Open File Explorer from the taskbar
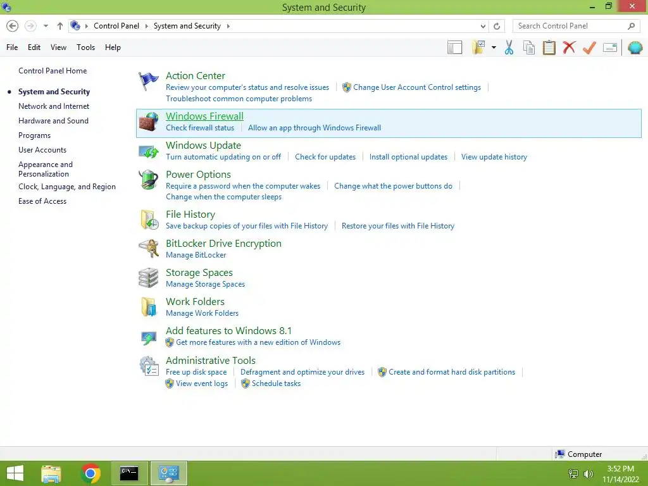Image resolution: width=648 pixels, height=486 pixels. [x=51, y=473]
